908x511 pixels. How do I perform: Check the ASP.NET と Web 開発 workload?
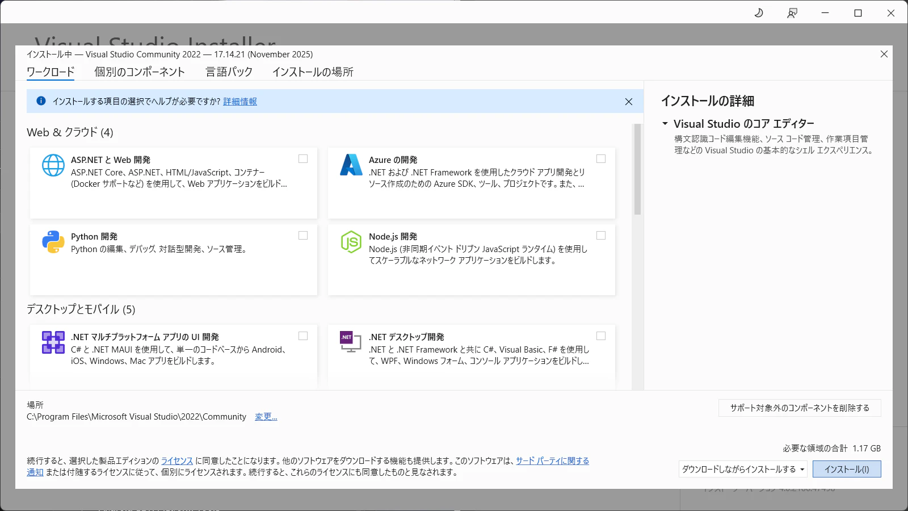(x=303, y=159)
